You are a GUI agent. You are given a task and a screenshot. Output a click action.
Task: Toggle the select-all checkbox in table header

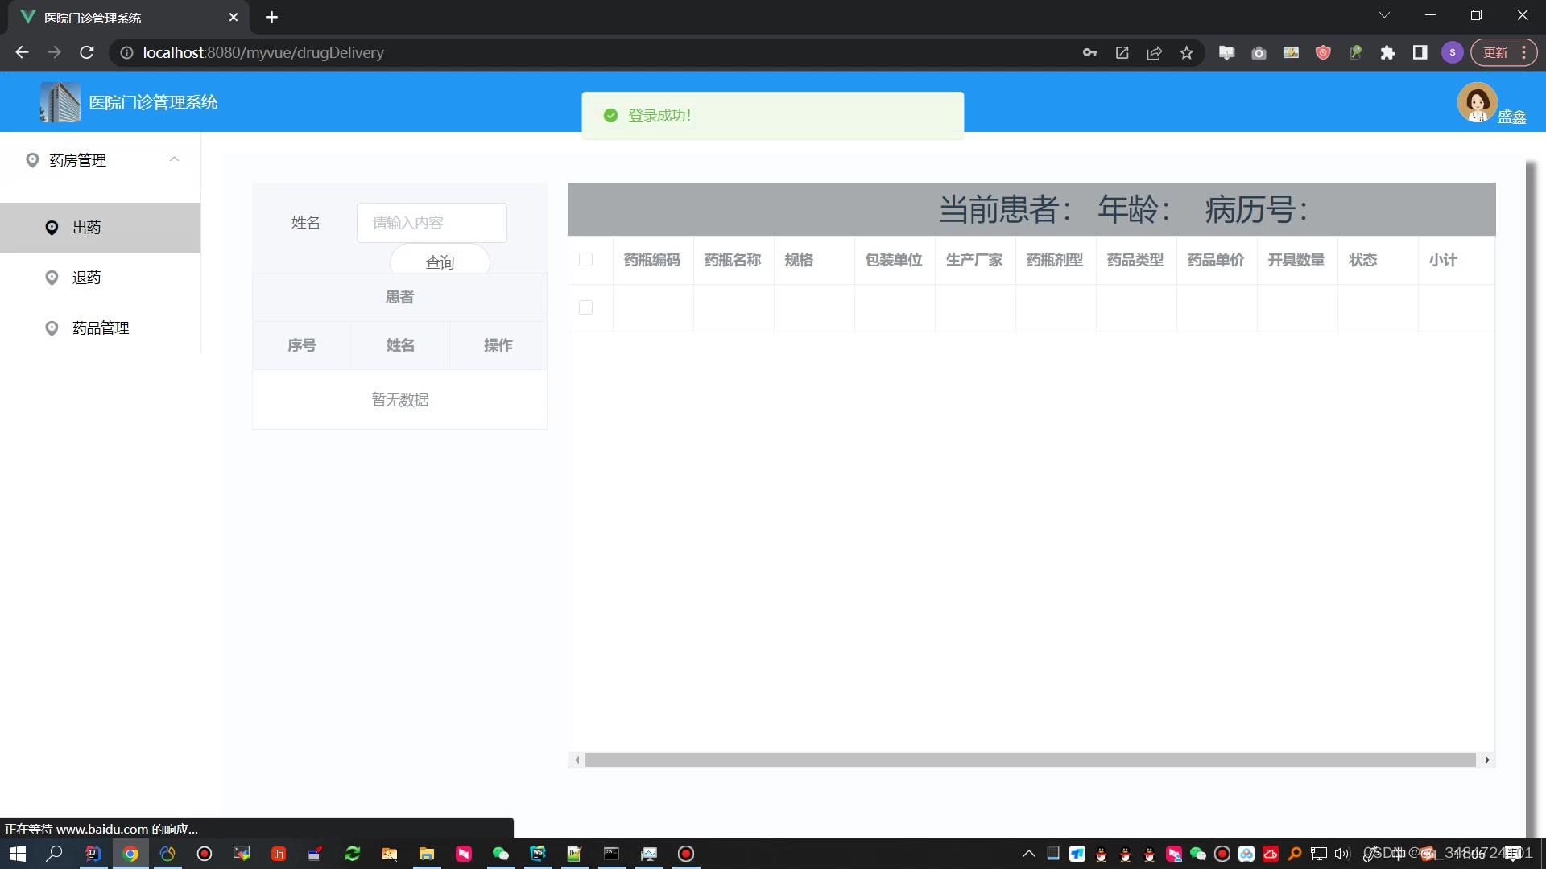pyautogui.click(x=585, y=260)
